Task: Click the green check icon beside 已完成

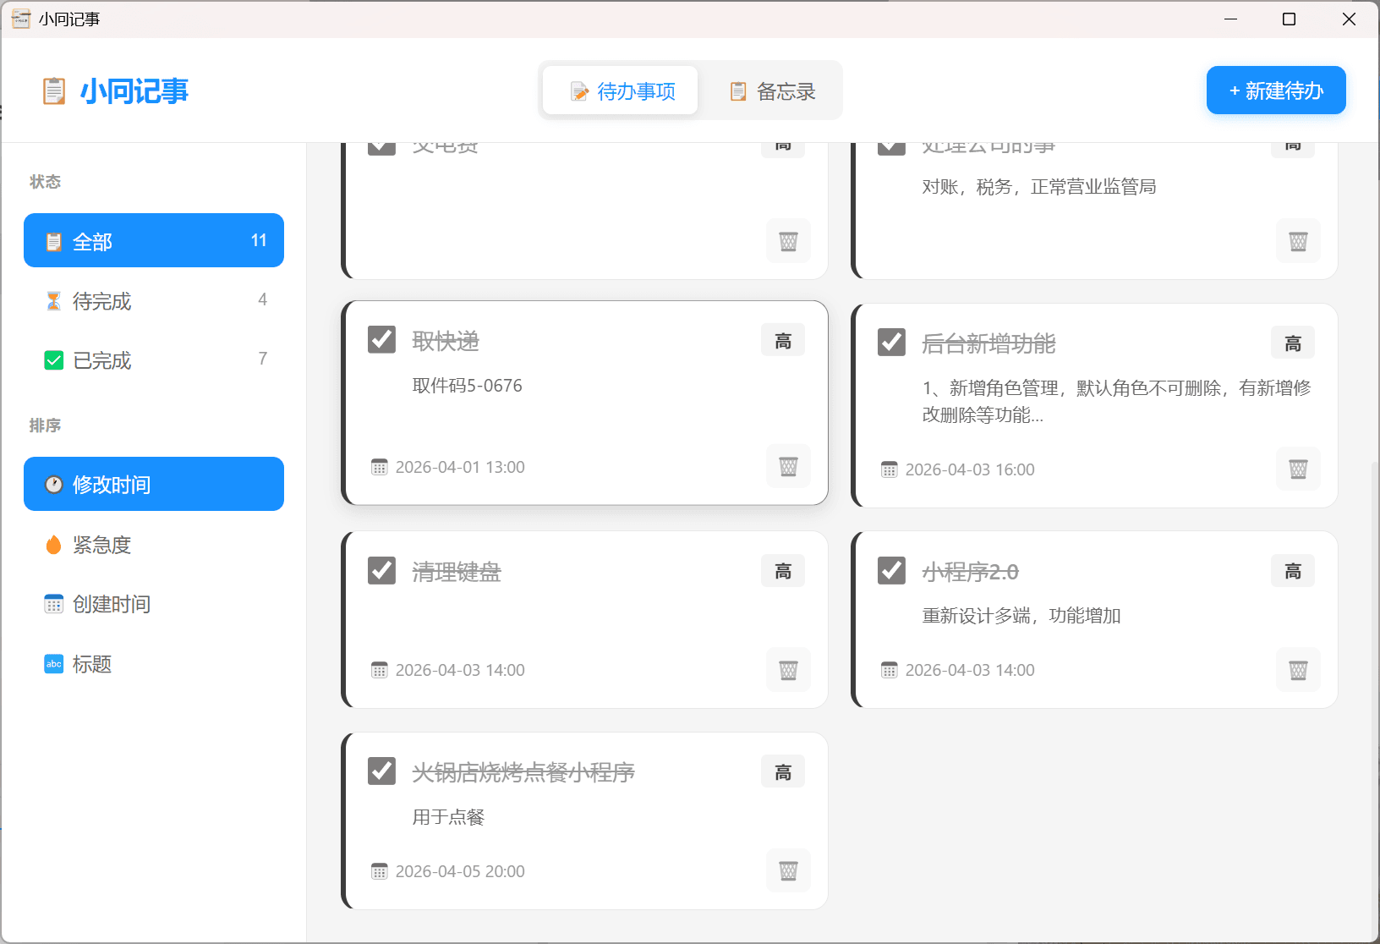Action: tap(53, 360)
